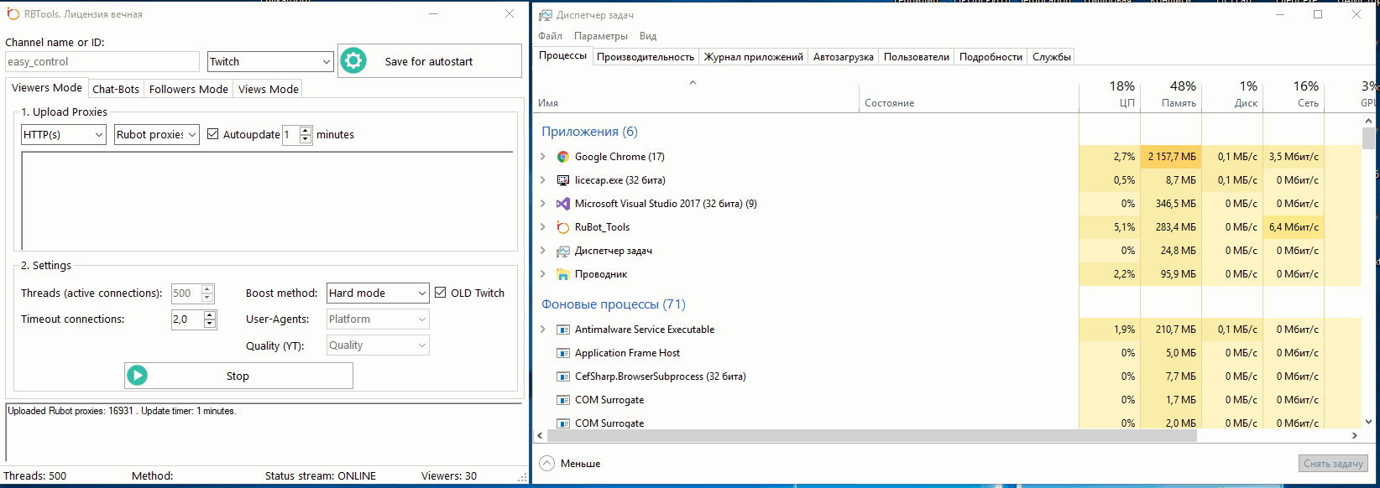
Task: Click the gear icon beside Save for autostart
Action: (353, 61)
